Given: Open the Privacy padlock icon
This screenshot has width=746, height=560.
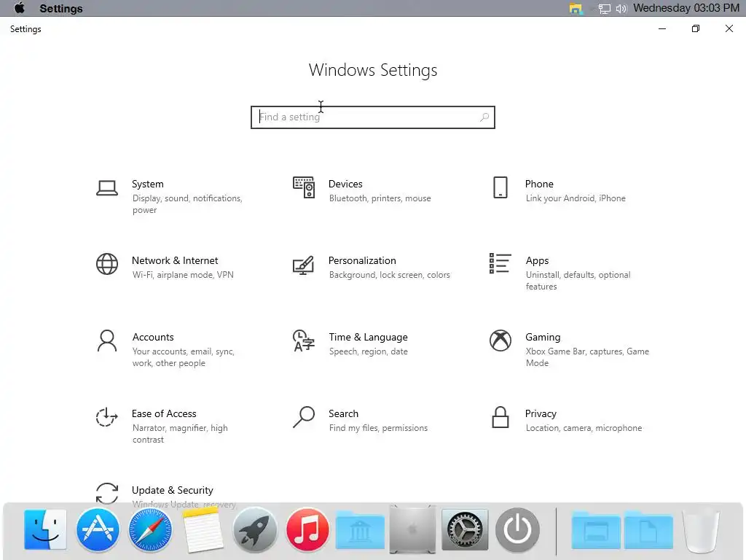Looking at the screenshot, I should coord(500,417).
